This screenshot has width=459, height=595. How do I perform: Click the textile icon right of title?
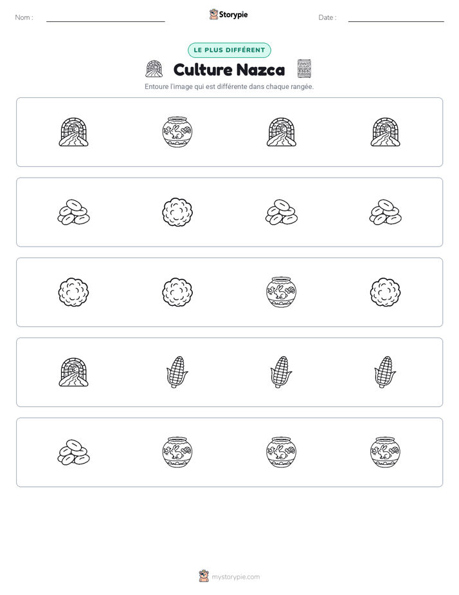coord(304,69)
